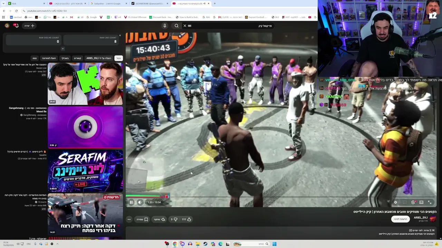This screenshot has height=248, width=442.
Task: Open the ARIEL_SVJ channel avatar
Action: tap(433, 219)
